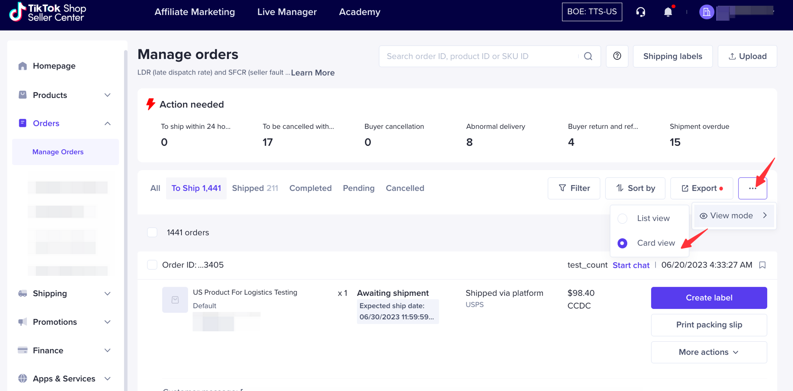Image resolution: width=793 pixels, height=391 pixels.
Task: Select the Card view radio option
Action: 622,243
